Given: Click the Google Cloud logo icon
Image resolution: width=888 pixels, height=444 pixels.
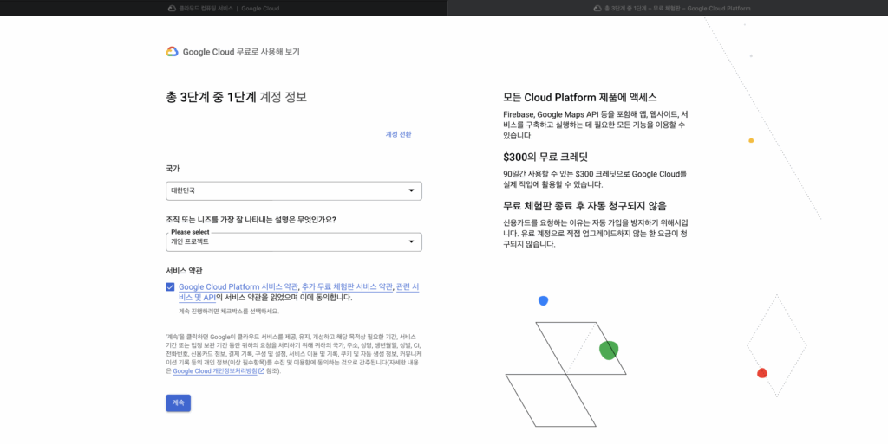Looking at the screenshot, I should tap(173, 52).
